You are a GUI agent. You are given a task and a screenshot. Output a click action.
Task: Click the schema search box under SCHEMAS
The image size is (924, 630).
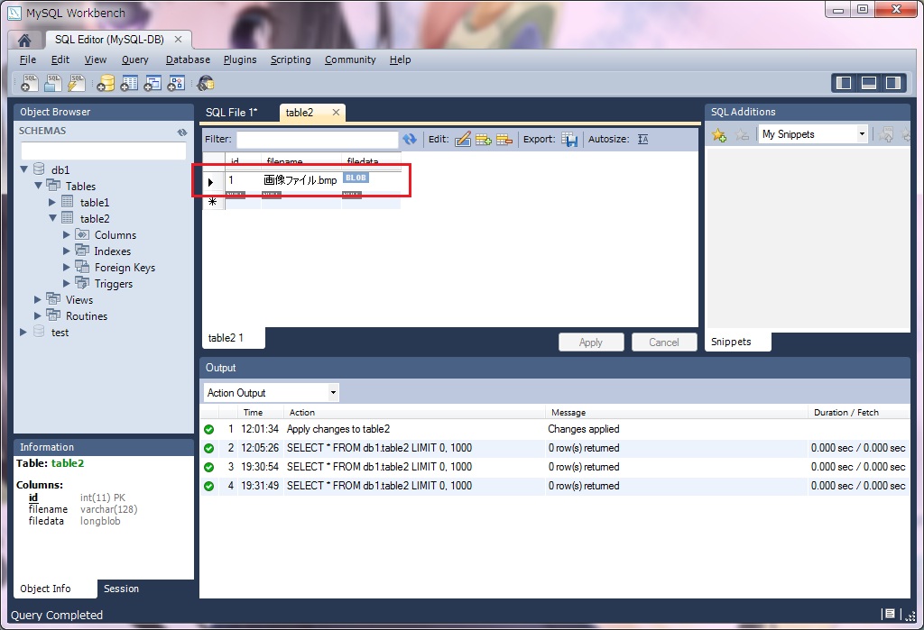point(103,151)
